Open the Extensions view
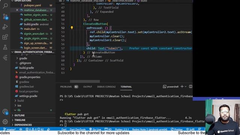 click(5, 37)
